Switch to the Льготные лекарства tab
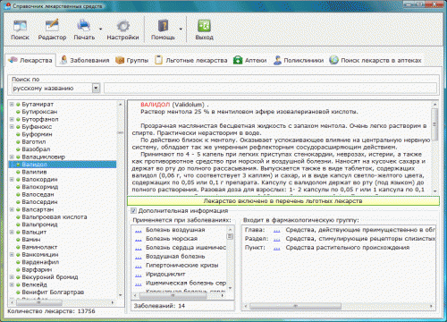 point(191,60)
